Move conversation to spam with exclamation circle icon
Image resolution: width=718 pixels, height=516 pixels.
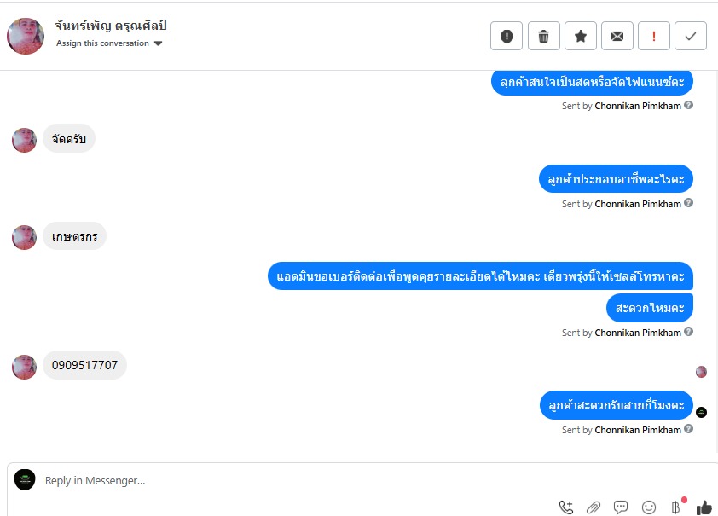507,36
